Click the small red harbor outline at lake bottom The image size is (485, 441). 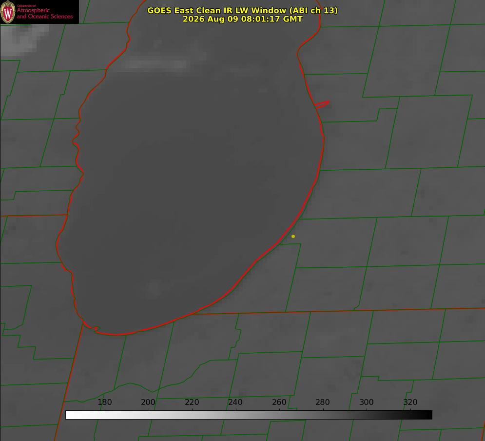point(92,326)
